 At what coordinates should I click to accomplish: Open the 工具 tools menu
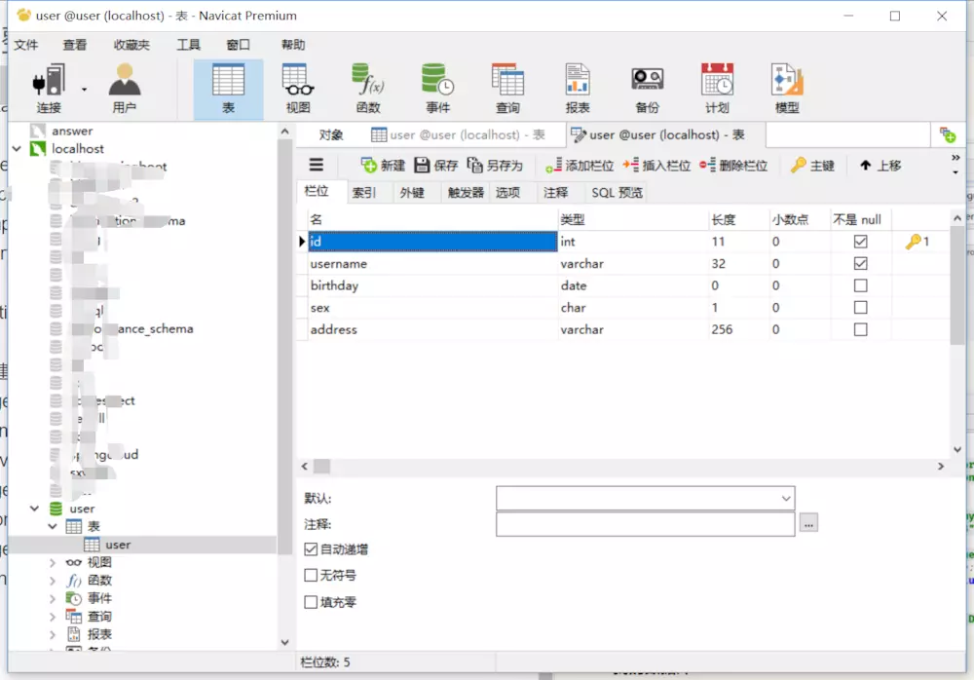click(x=188, y=45)
